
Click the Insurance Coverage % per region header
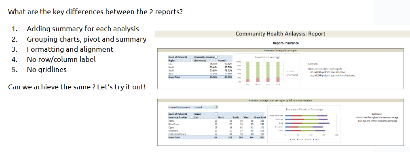coord(281,50)
